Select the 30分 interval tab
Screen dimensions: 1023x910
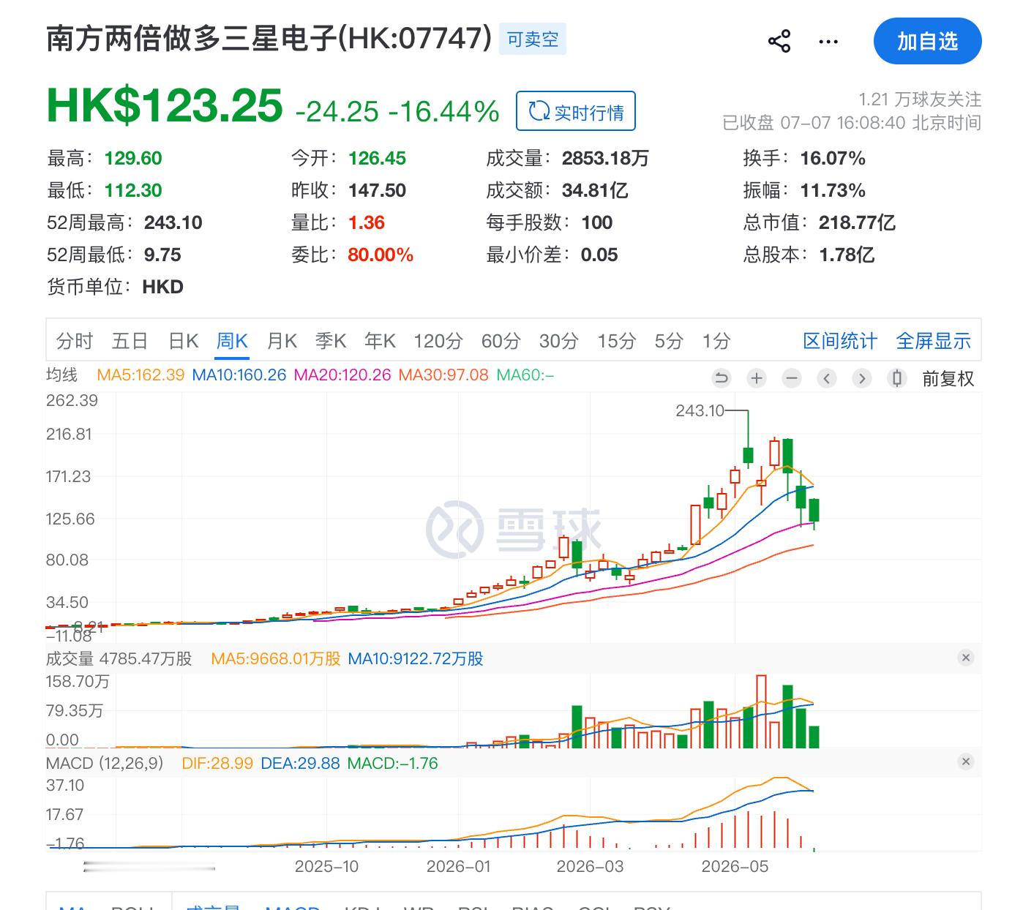pos(559,341)
